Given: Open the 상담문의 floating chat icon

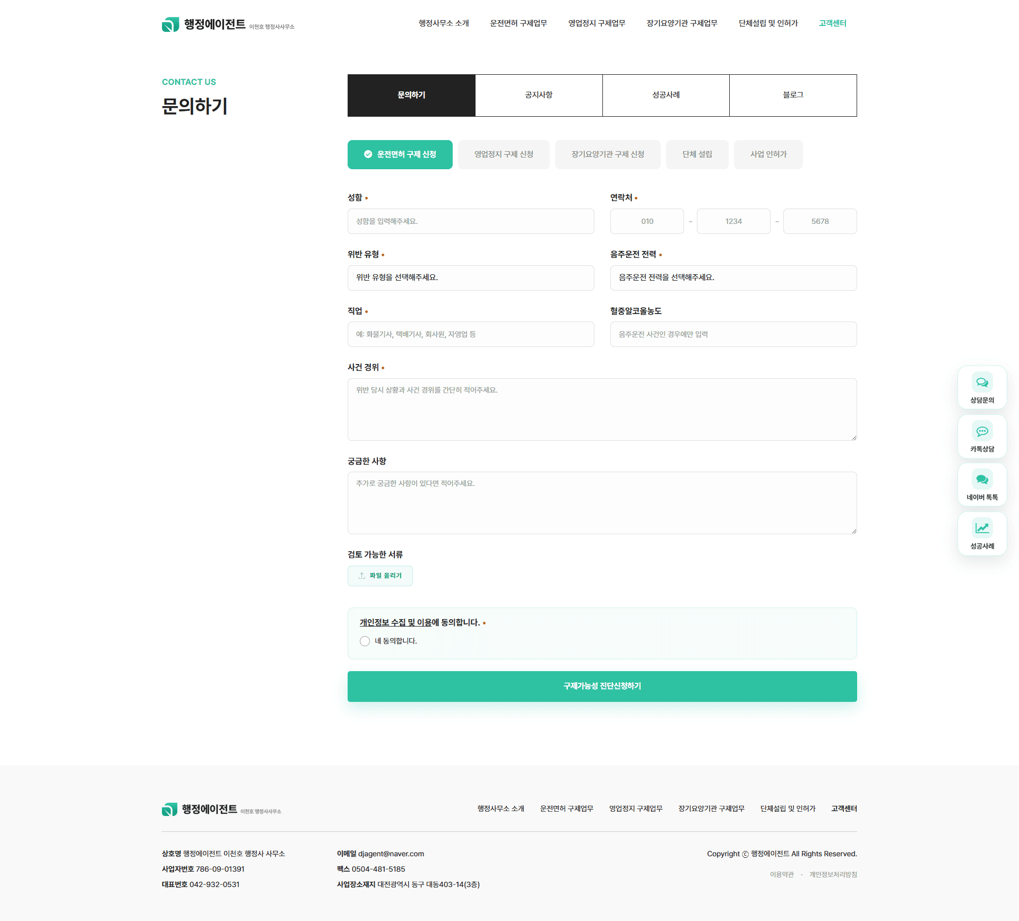Looking at the screenshot, I should pos(982,387).
